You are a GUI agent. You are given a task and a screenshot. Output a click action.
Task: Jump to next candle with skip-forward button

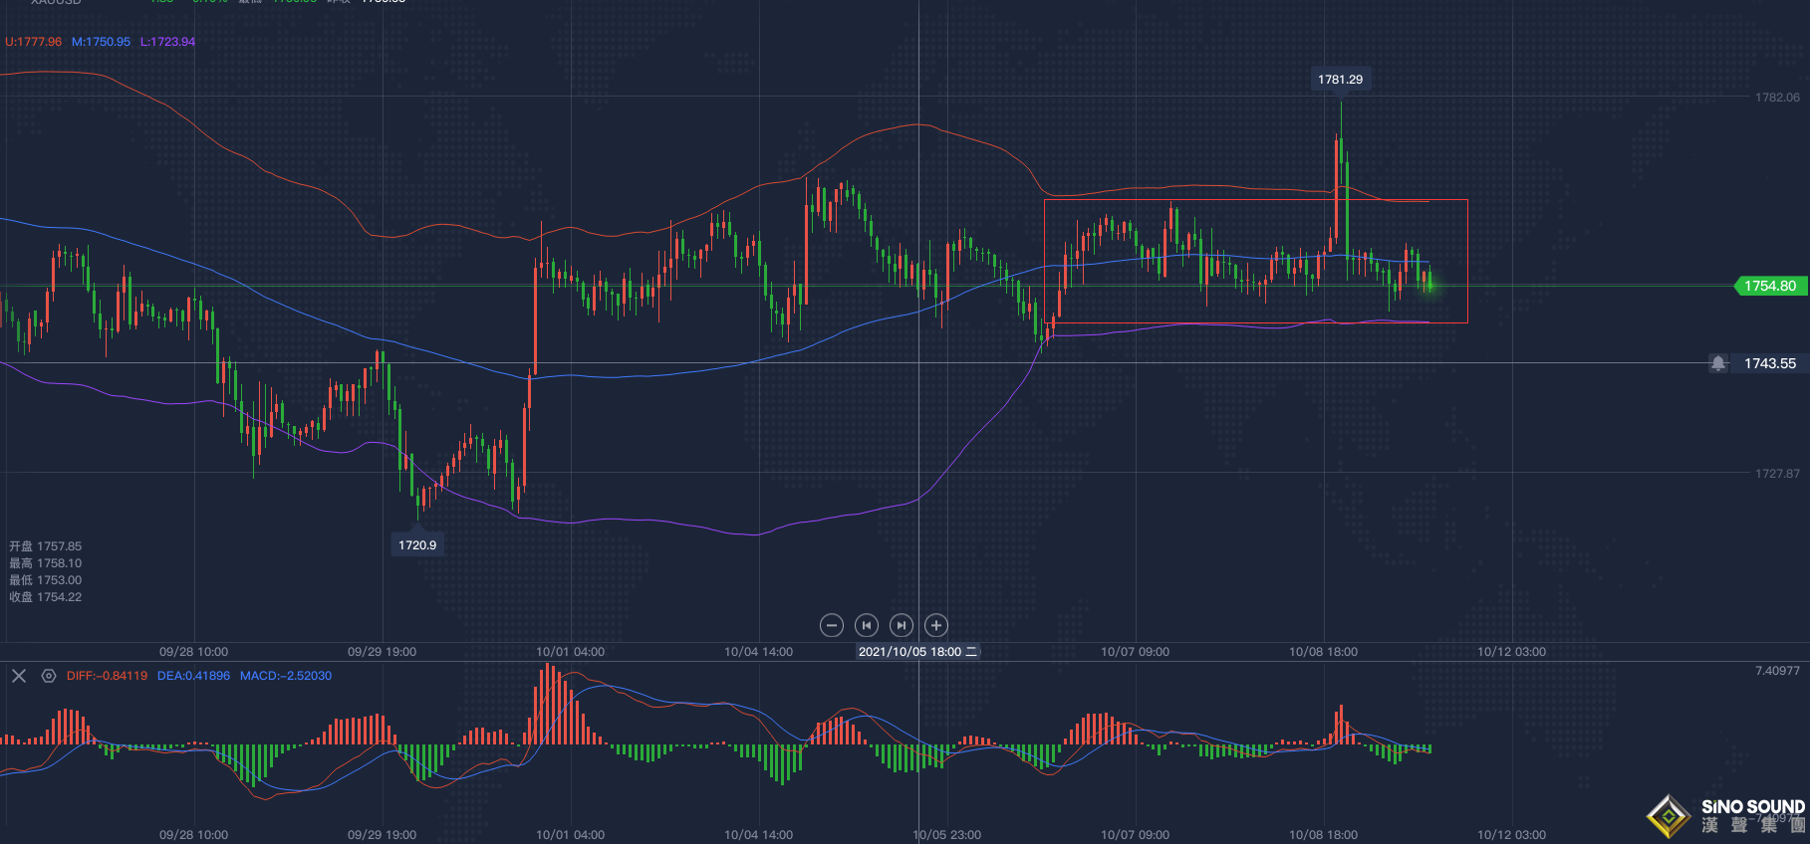902,625
